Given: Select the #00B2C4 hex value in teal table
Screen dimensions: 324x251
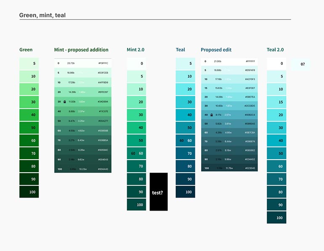Looking at the screenshot, I should (x=250, y=115).
